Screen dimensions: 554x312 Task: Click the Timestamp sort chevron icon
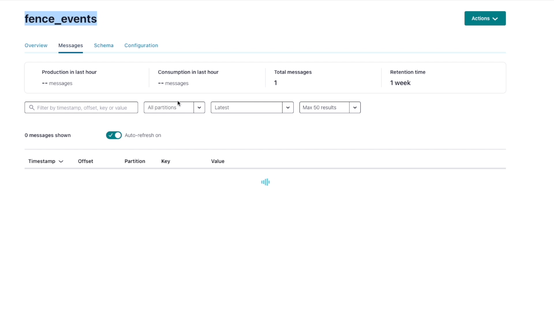tap(61, 161)
